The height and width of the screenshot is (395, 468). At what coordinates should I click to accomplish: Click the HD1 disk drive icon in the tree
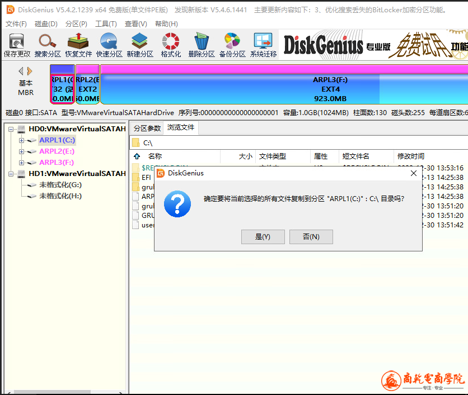click(21, 174)
